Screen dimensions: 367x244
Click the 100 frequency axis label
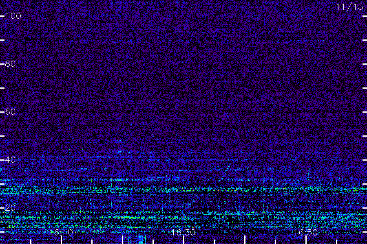pos(13,16)
